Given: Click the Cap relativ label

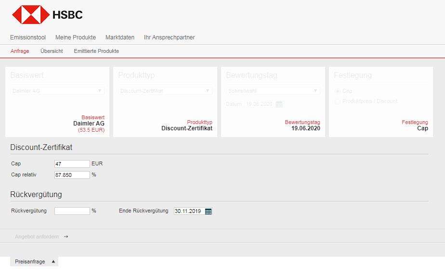Looking at the screenshot, I should click(x=24, y=174).
